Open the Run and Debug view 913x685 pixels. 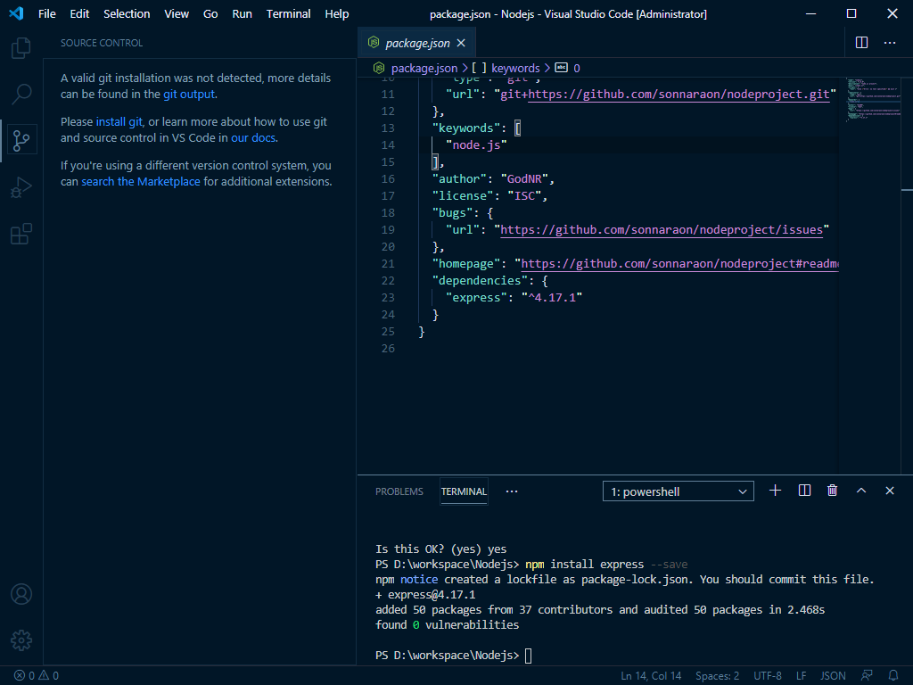[21, 187]
